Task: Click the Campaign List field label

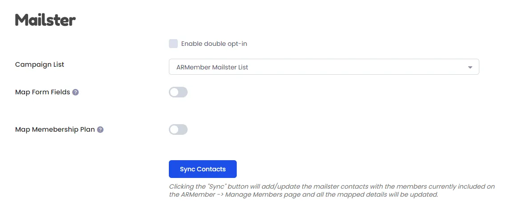Action: tap(40, 65)
